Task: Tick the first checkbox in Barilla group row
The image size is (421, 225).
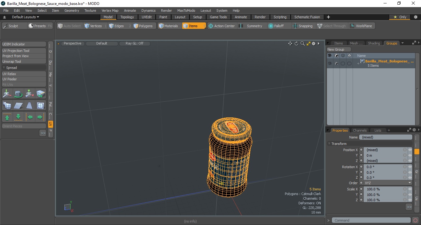Action: tap(343, 63)
